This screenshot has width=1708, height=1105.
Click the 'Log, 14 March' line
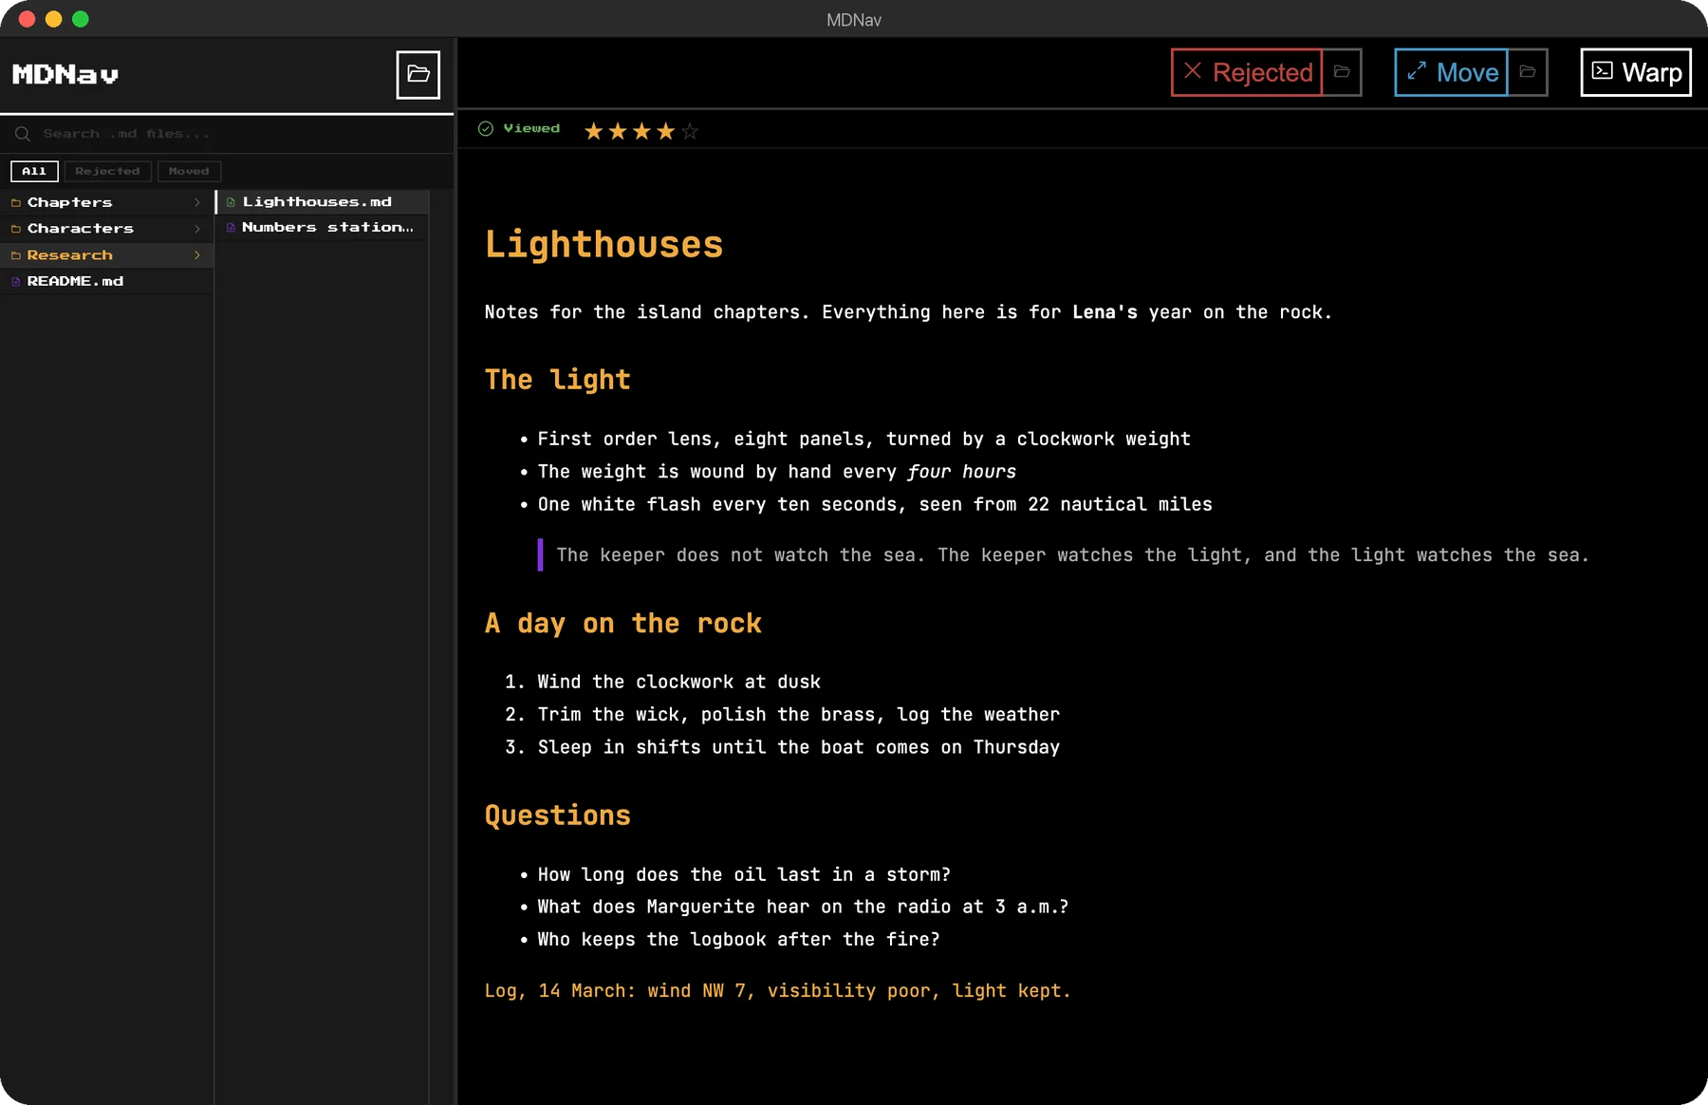777,991
